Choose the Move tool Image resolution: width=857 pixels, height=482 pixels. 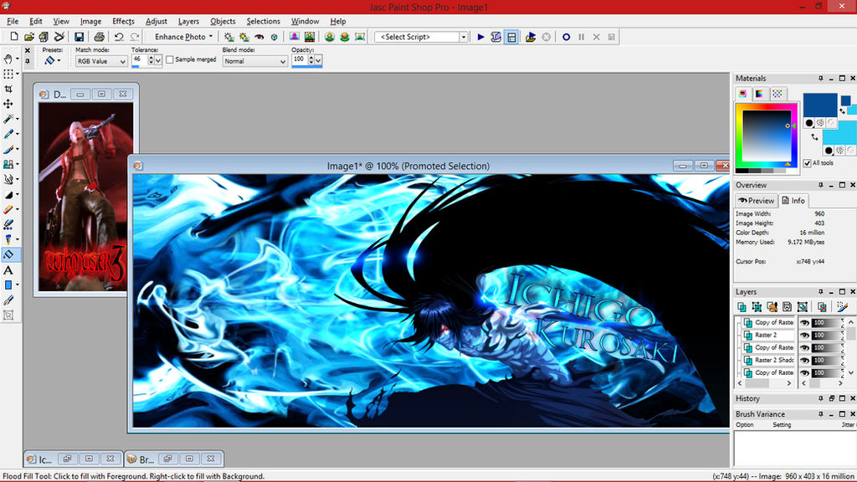point(8,104)
